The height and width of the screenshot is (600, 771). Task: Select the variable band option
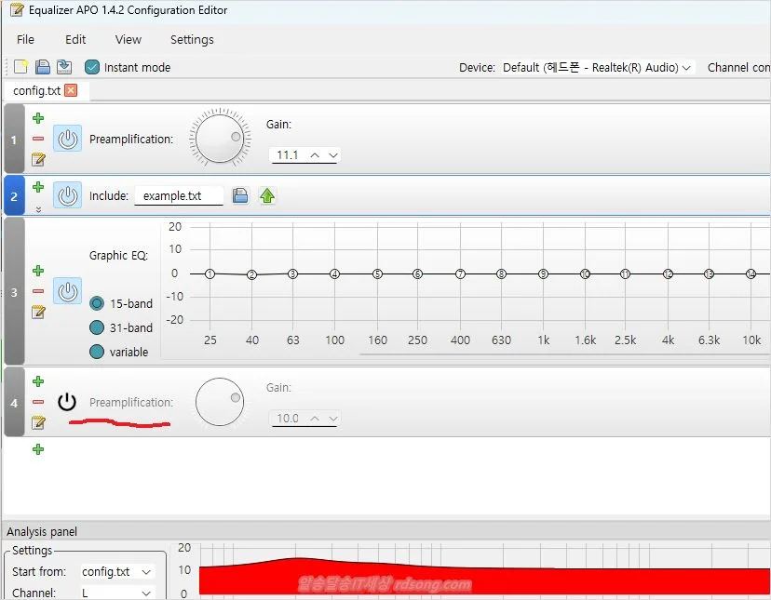(97, 352)
